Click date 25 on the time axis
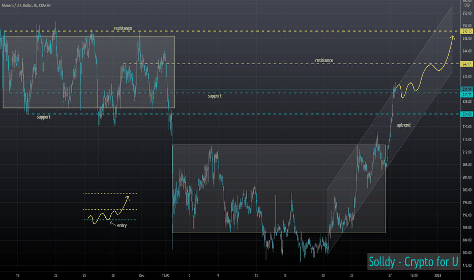The width and height of the screenshot is (474, 280). pos(84,275)
